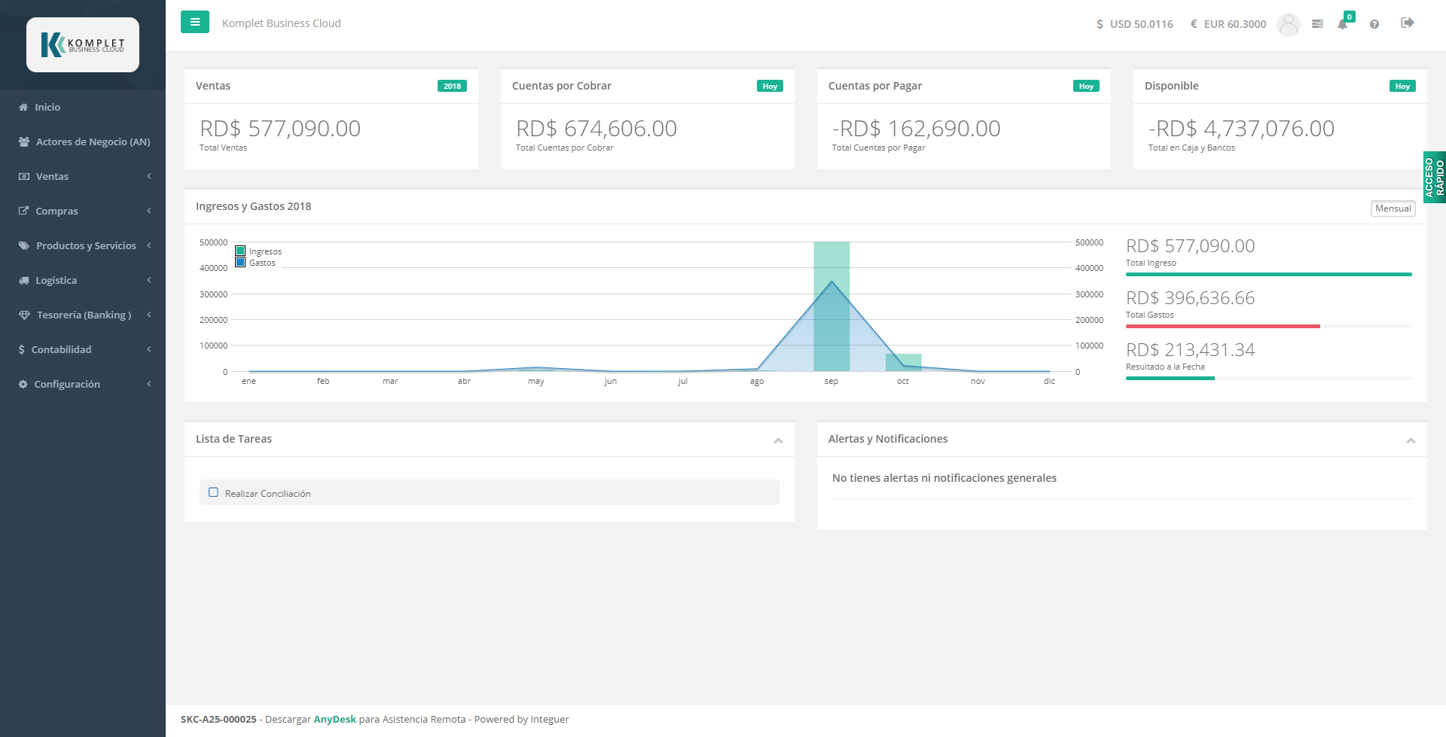
Task: Click the truck icon beside Logística
Action: tap(24, 280)
